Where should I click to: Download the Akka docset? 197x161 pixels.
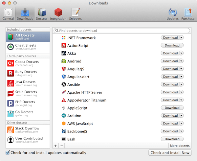point(170,53)
